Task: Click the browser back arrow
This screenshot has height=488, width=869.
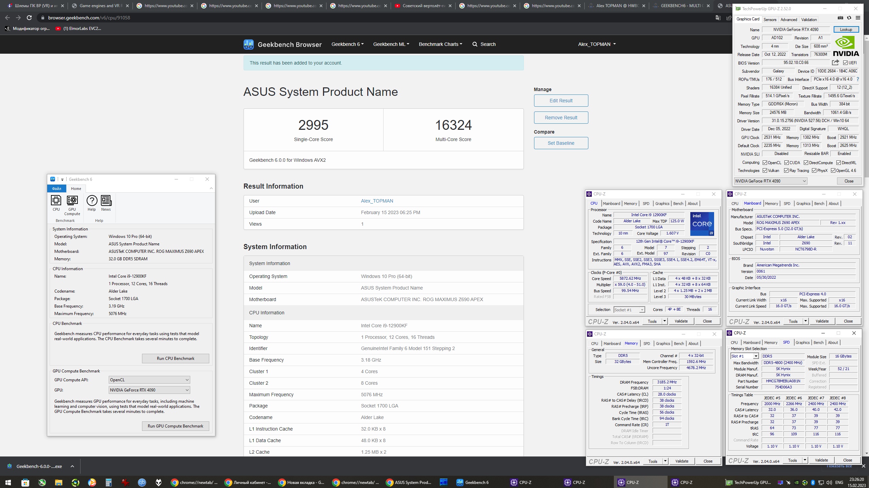Action: [x=7, y=18]
